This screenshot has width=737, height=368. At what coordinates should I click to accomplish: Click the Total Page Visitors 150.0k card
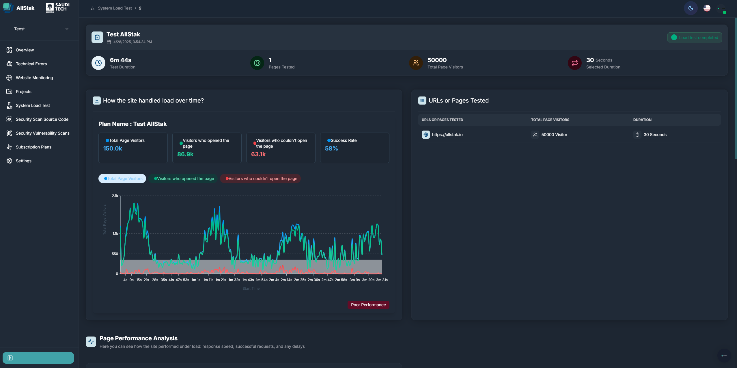click(x=133, y=148)
